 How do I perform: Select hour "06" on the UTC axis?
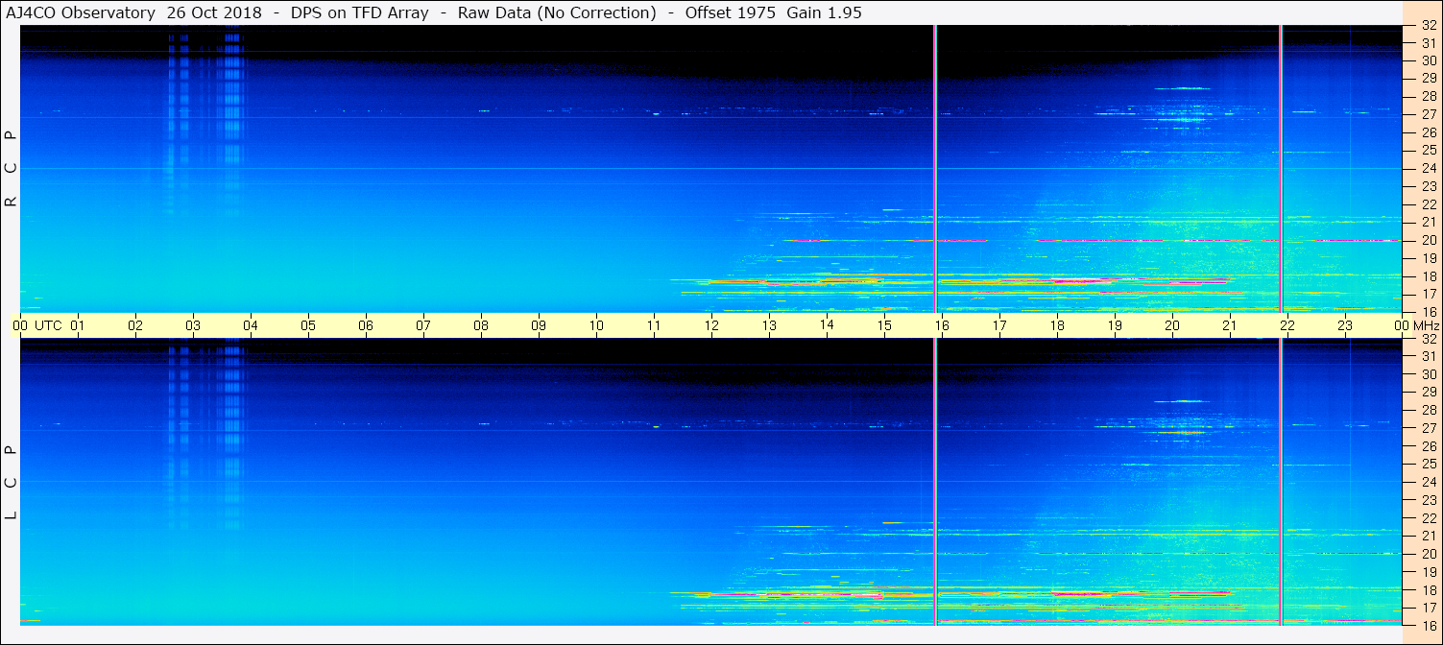(x=366, y=325)
